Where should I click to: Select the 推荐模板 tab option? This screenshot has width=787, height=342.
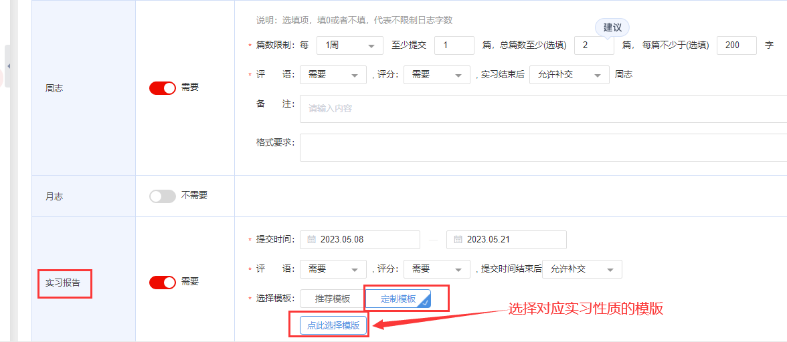pos(333,299)
